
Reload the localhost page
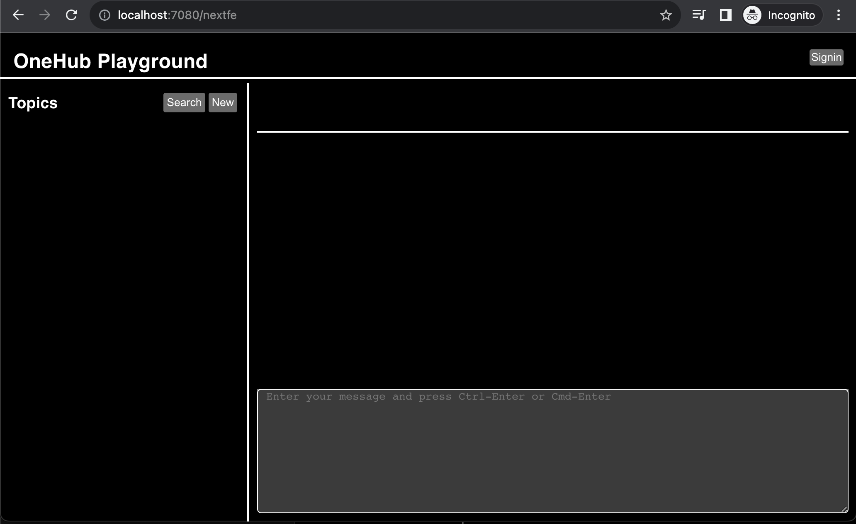click(71, 15)
